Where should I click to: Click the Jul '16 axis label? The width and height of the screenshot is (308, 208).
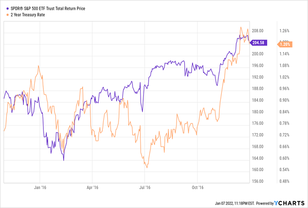pyautogui.click(x=145, y=188)
